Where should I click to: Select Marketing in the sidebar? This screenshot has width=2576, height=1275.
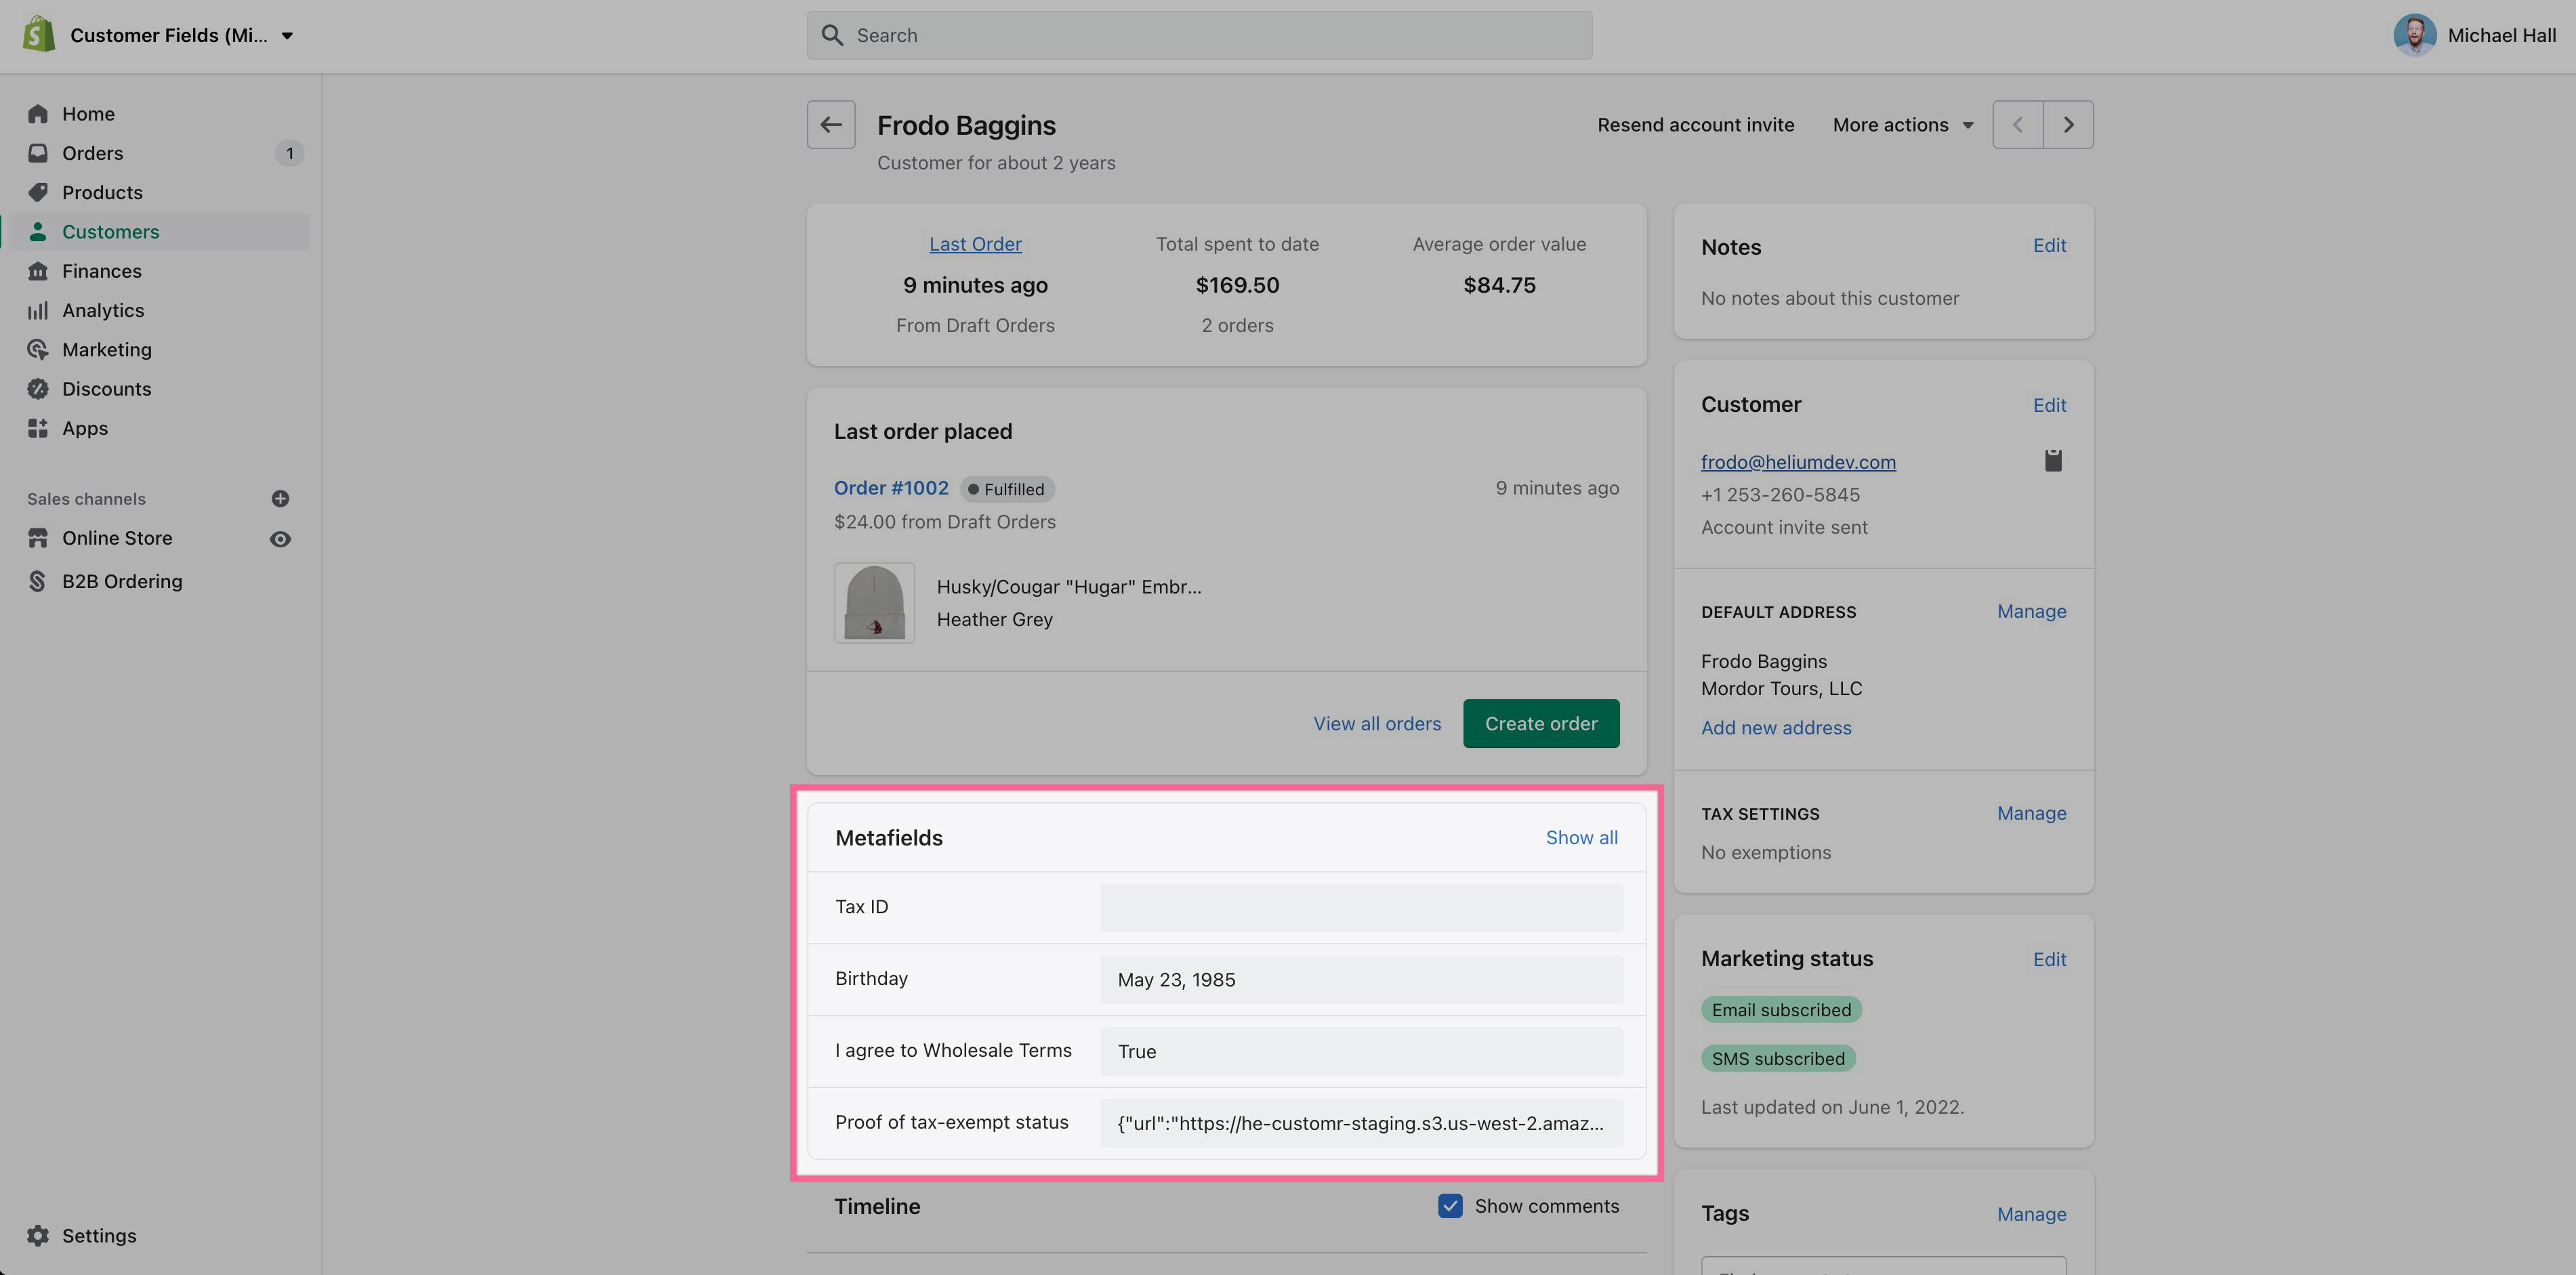pos(107,350)
